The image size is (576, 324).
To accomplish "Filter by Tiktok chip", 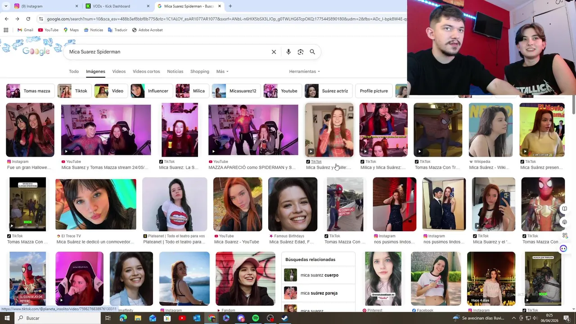I will tap(74, 91).
